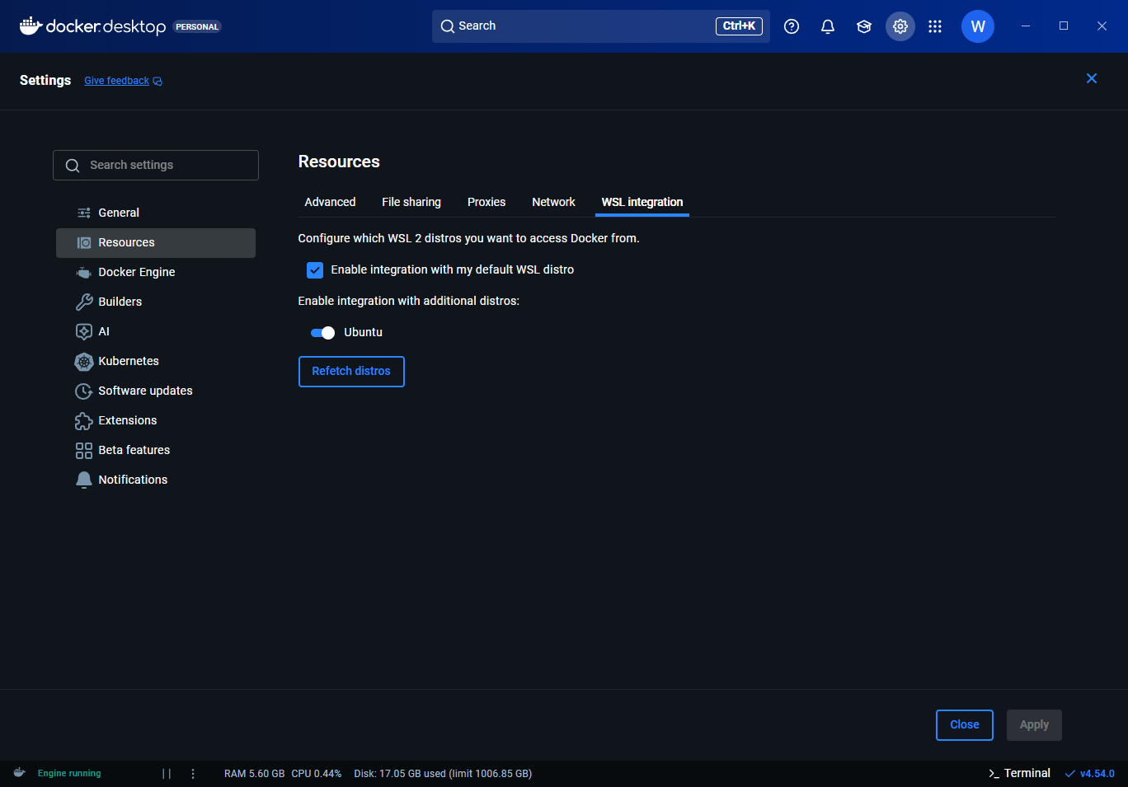Open Kubernetes settings in the sidebar
The height and width of the screenshot is (787, 1128).
[x=128, y=361]
